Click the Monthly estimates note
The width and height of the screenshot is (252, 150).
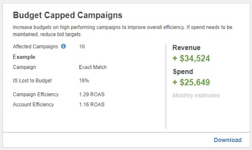(196, 96)
